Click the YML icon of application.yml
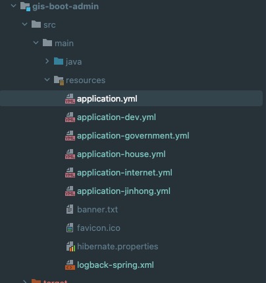The height and width of the screenshot is (283, 266). point(70,99)
